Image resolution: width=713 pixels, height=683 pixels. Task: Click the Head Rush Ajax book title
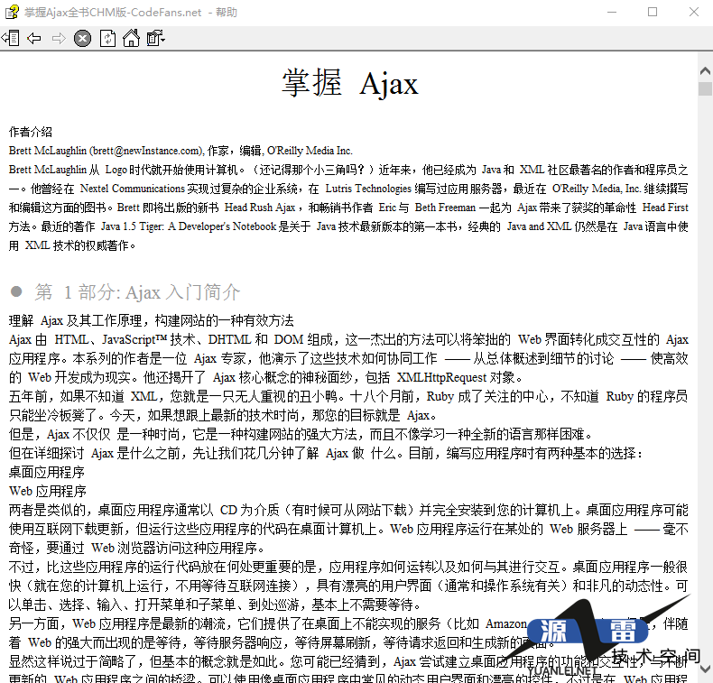(x=260, y=208)
